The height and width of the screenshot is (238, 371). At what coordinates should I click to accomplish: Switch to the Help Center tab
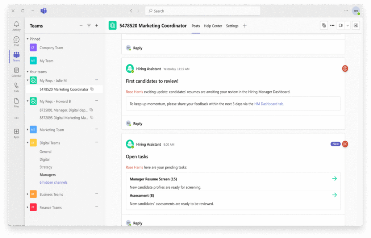(x=213, y=26)
